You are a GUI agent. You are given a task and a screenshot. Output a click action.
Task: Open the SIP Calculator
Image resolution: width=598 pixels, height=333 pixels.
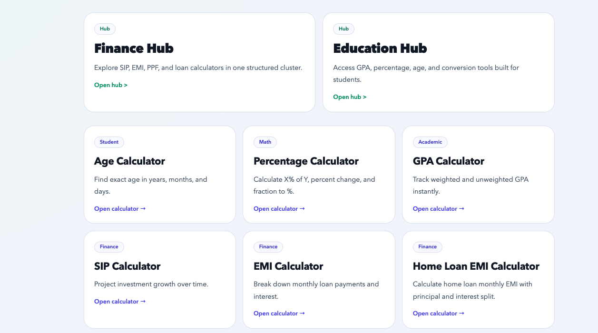click(120, 301)
